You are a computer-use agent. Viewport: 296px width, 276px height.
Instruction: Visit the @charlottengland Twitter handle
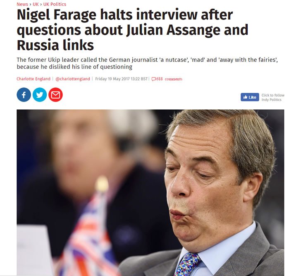73,79
